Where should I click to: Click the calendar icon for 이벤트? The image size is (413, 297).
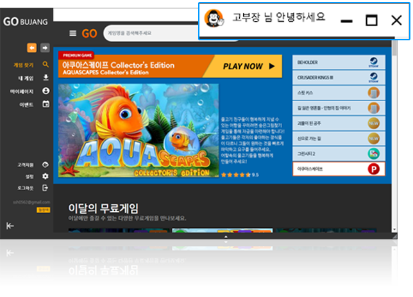coord(46,104)
